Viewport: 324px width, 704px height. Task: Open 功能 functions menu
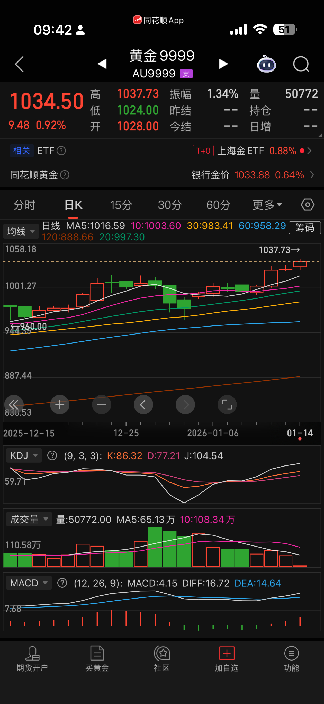[292, 659]
